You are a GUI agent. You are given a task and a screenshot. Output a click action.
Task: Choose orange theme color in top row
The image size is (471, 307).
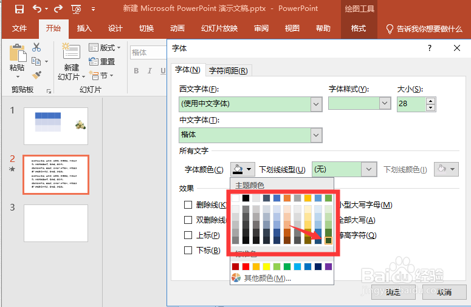287,198
